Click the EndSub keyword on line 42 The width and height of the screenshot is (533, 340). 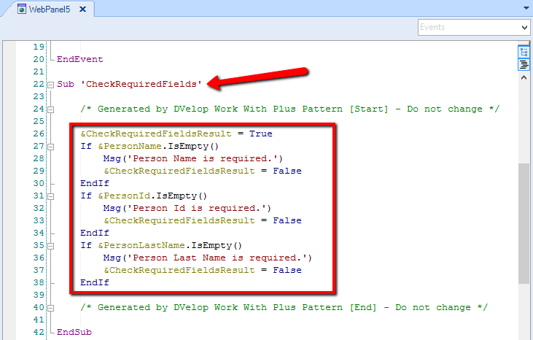[x=74, y=332]
